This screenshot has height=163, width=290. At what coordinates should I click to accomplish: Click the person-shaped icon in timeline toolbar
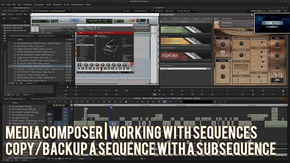click(x=126, y=102)
